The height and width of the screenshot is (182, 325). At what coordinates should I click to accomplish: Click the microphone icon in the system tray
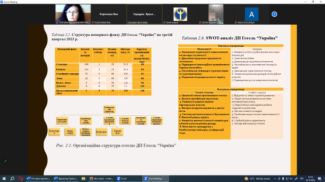pos(283,178)
